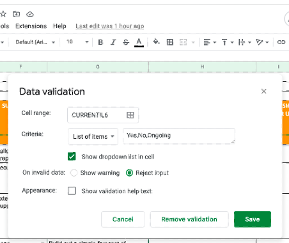Select column G header
The height and width of the screenshot is (243, 289).
pos(98,67)
